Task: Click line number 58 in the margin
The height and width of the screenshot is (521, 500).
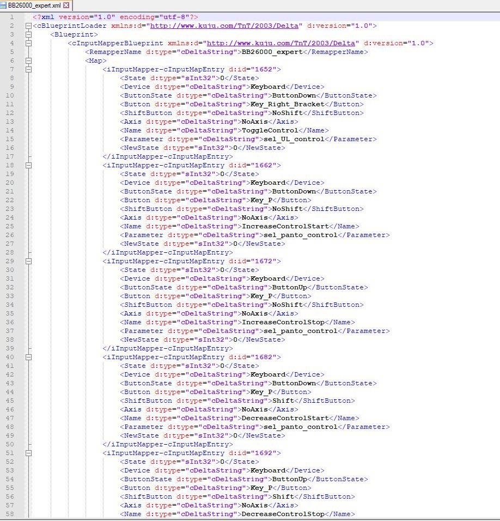Action: pos(10,514)
